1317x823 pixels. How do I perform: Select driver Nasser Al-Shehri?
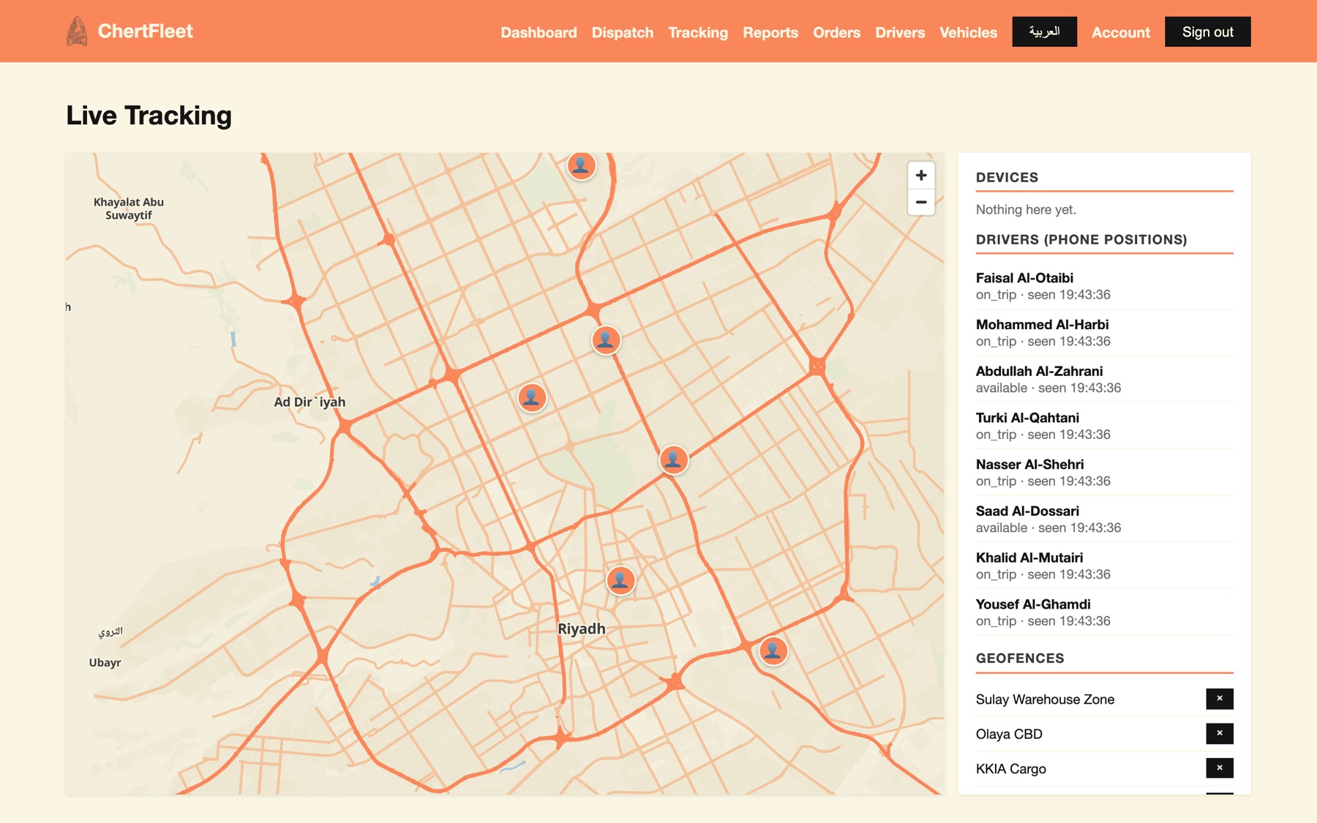(x=1104, y=473)
